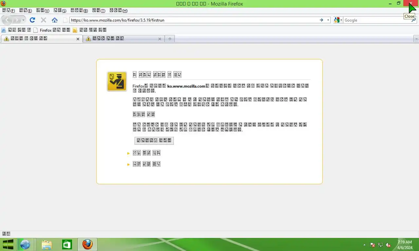Click the untrusted certificate officer icon
Viewport: 419px width, 251px height.
pyautogui.click(x=117, y=81)
